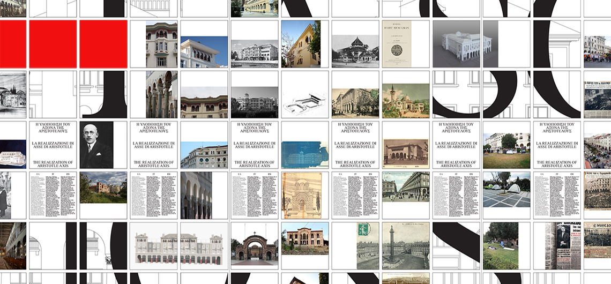The width and height of the screenshot is (611, 284).
Task: Open the isometric line drawing of a hall
Action: coord(305,103)
